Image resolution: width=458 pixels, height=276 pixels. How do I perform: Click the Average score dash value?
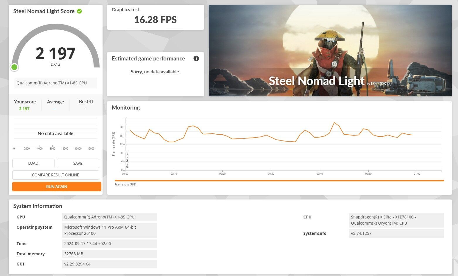(x=55, y=109)
